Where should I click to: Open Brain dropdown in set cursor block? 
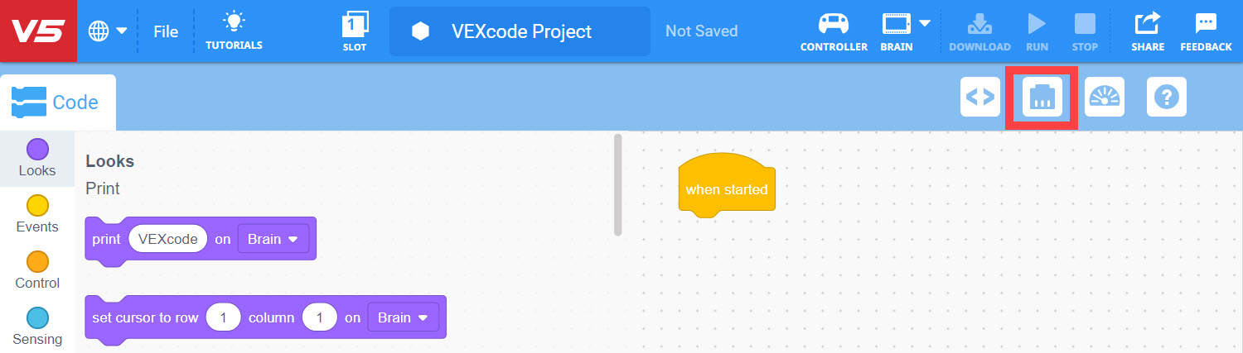(403, 317)
